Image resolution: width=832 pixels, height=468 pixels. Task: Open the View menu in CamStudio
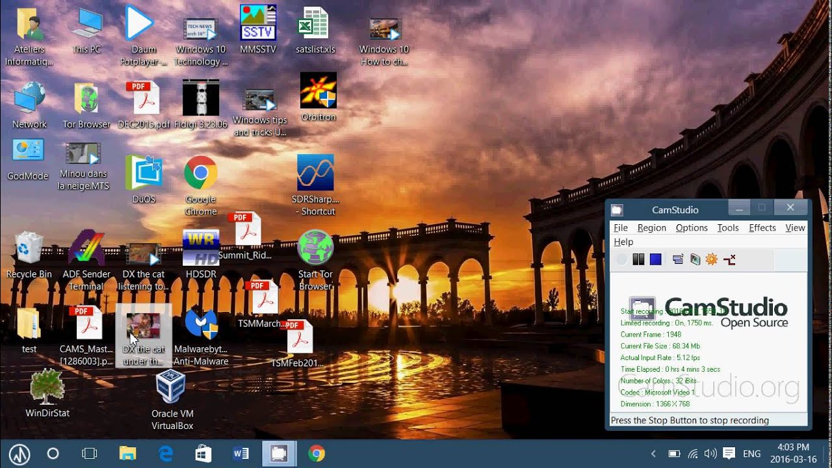[x=796, y=227]
